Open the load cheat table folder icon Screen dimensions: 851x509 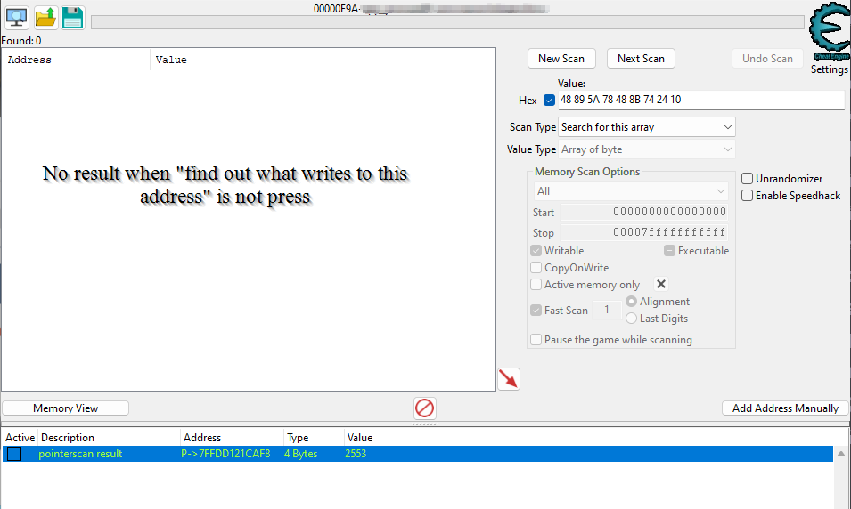(45, 17)
